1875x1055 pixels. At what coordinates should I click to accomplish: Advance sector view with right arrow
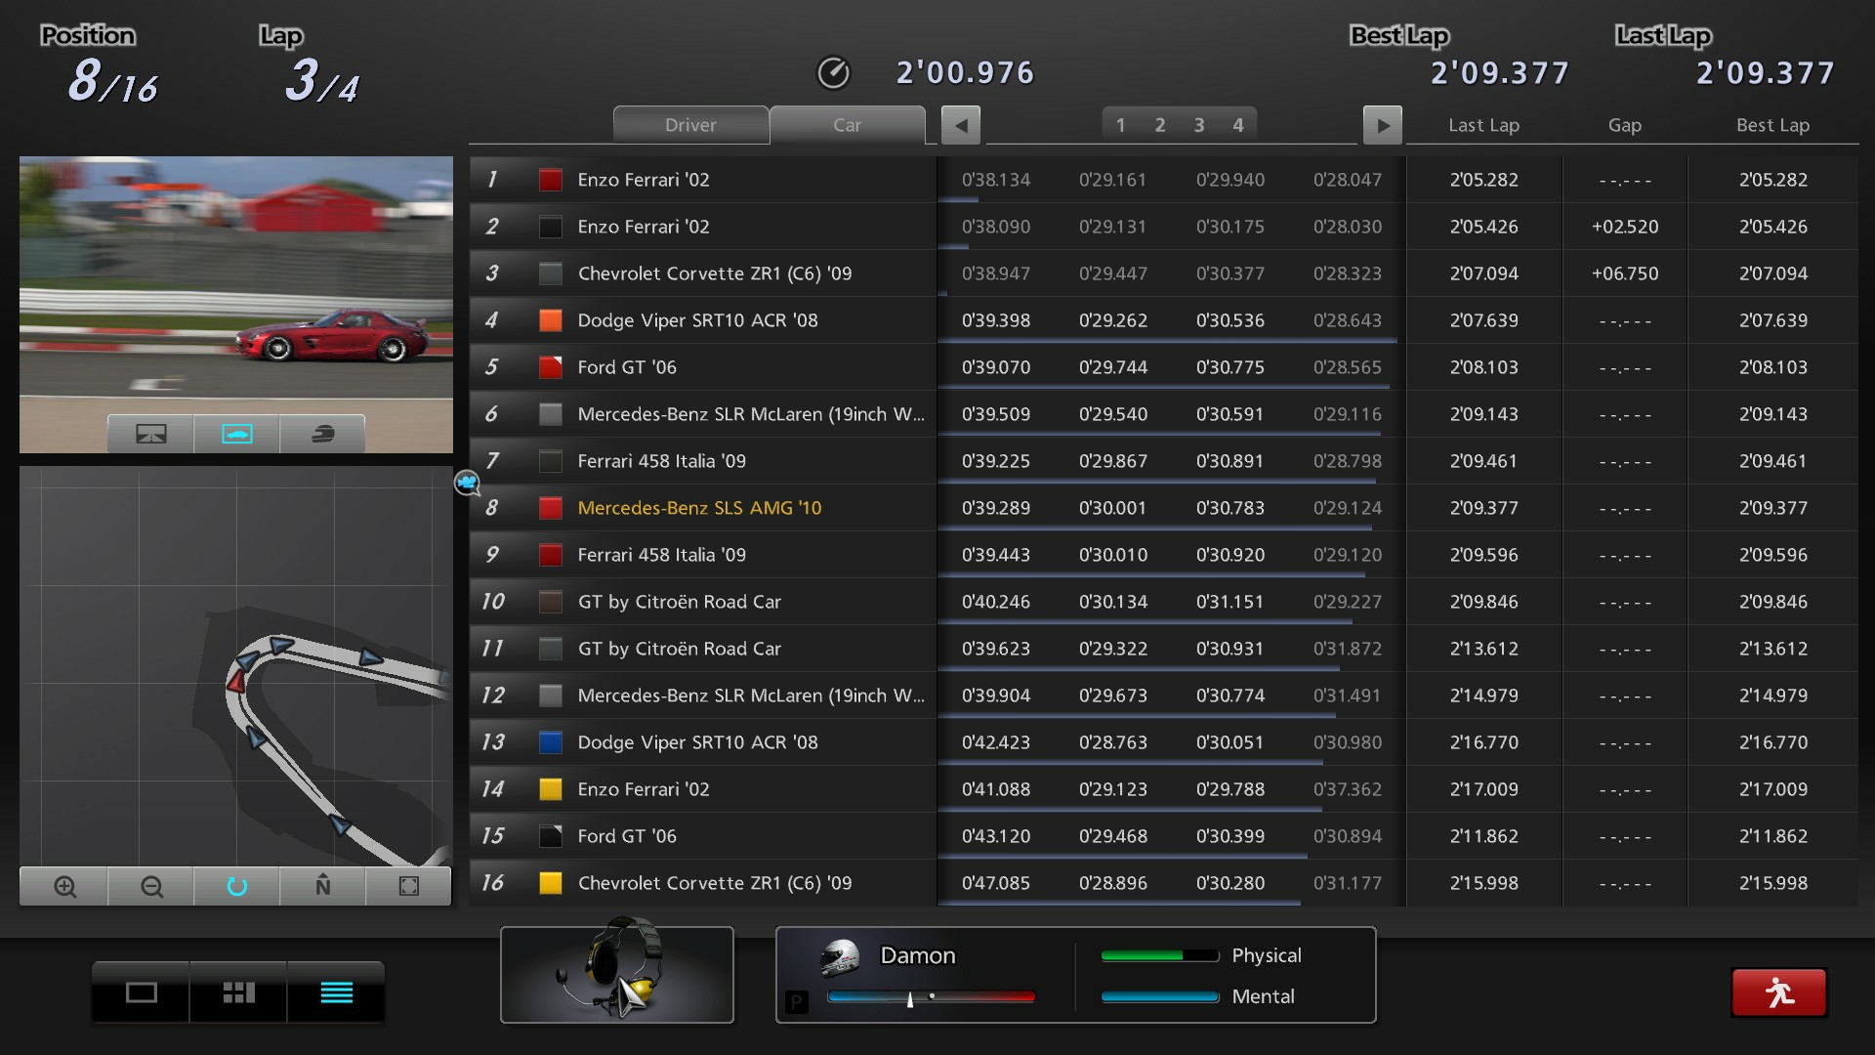coord(1383,125)
